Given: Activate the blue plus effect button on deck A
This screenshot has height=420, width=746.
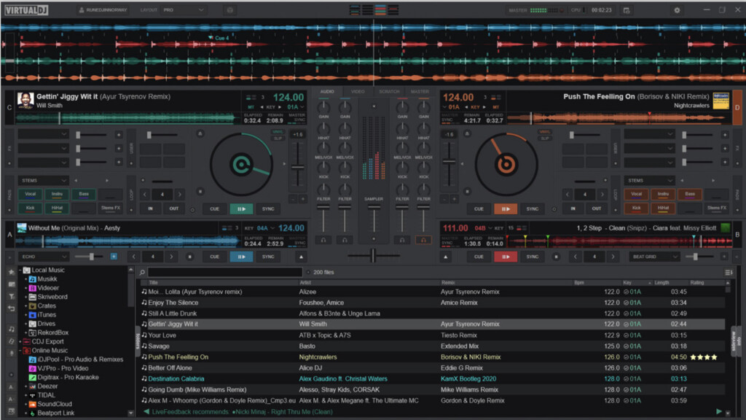Looking at the screenshot, I should (113, 257).
